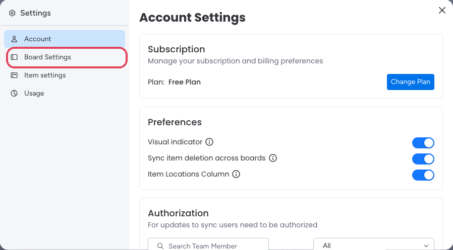Open info icon next to Visual indicator
This screenshot has height=250, width=453.
(209, 142)
